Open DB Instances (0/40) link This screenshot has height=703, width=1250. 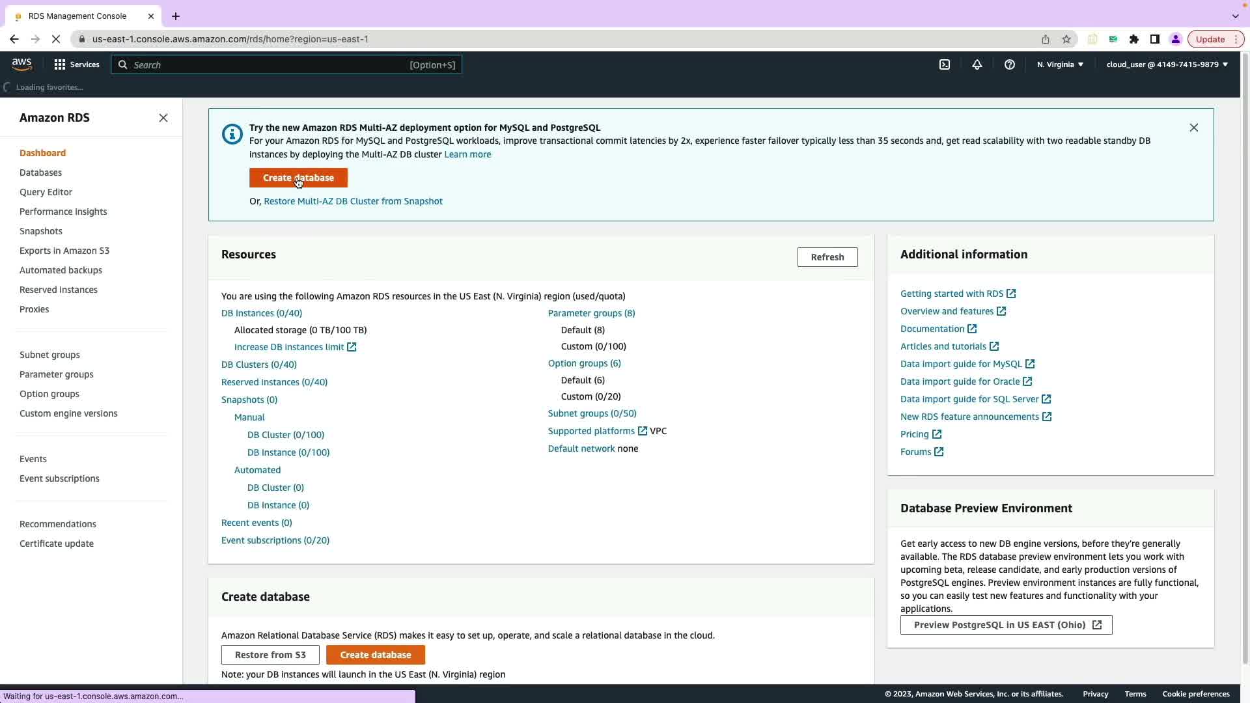(261, 313)
